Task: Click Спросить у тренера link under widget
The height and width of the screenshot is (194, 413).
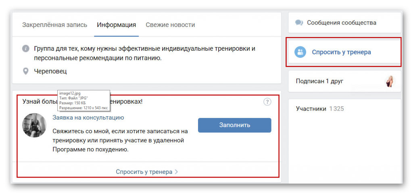Action: tap(144, 172)
